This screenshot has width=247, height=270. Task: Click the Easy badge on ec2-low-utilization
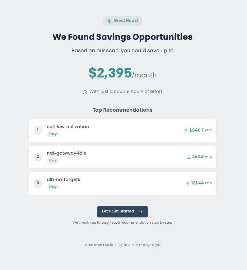coord(53,134)
